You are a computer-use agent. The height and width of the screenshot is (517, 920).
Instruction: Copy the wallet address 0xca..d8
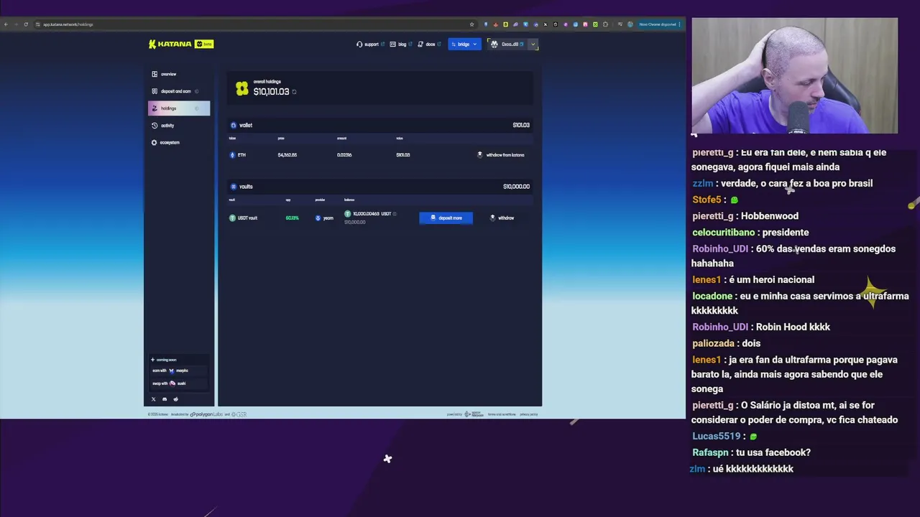pyautogui.click(x=521, y=44)
